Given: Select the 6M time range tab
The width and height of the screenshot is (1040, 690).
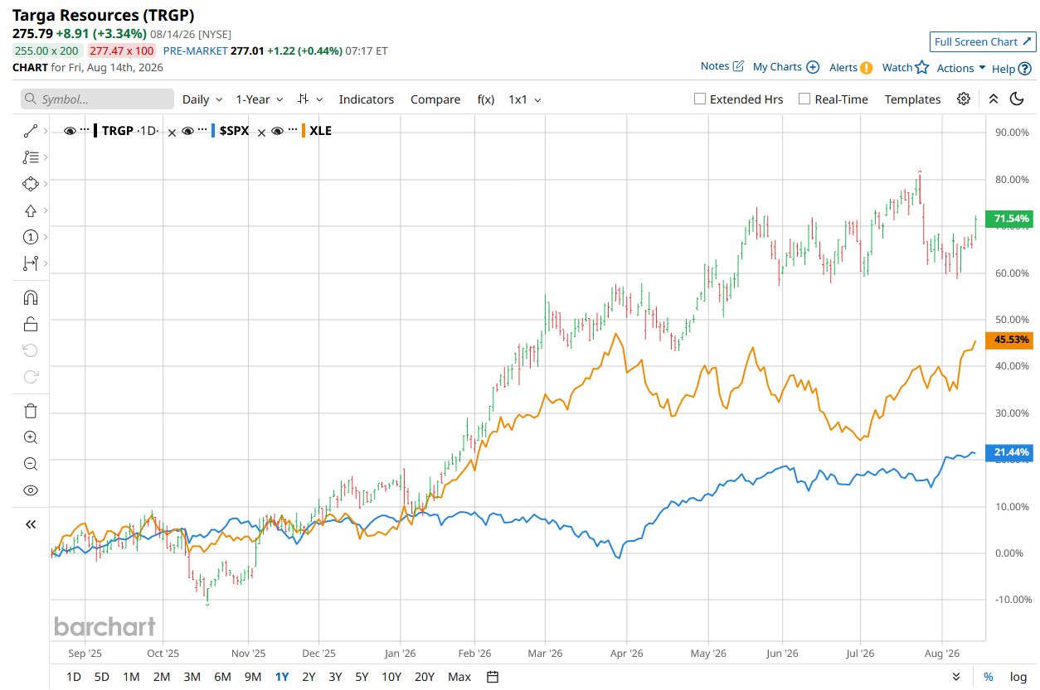Looking at the screenshot, I should coord(222,677).
